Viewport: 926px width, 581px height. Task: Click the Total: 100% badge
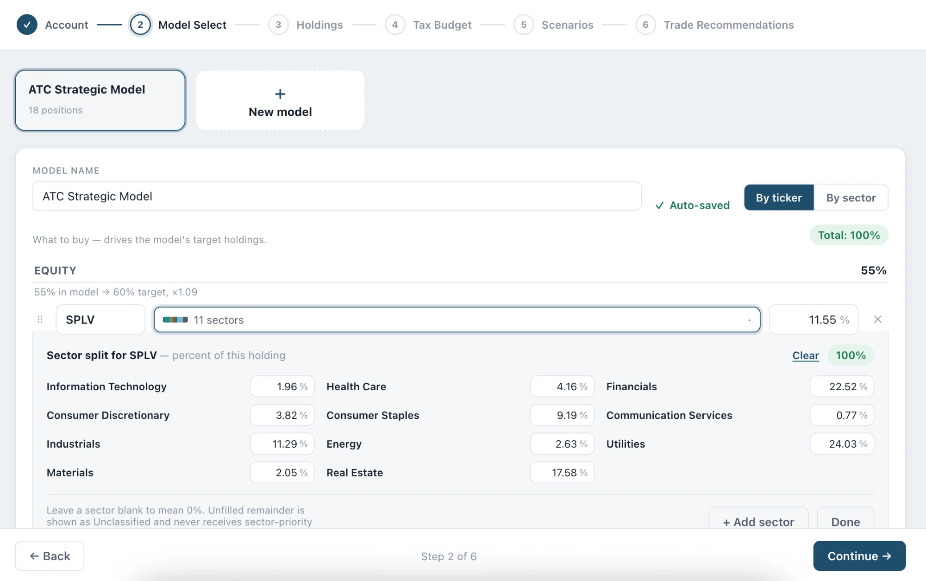(x=849, y=235)
